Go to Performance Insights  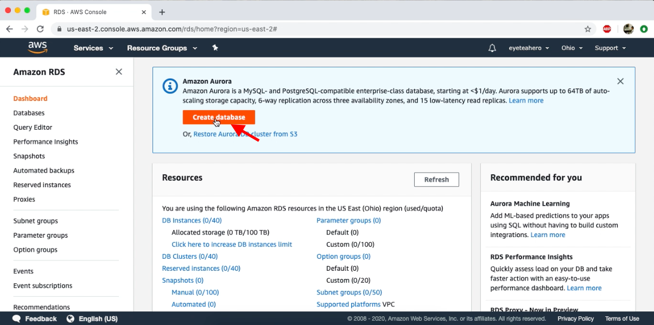[x=46, y=142]
